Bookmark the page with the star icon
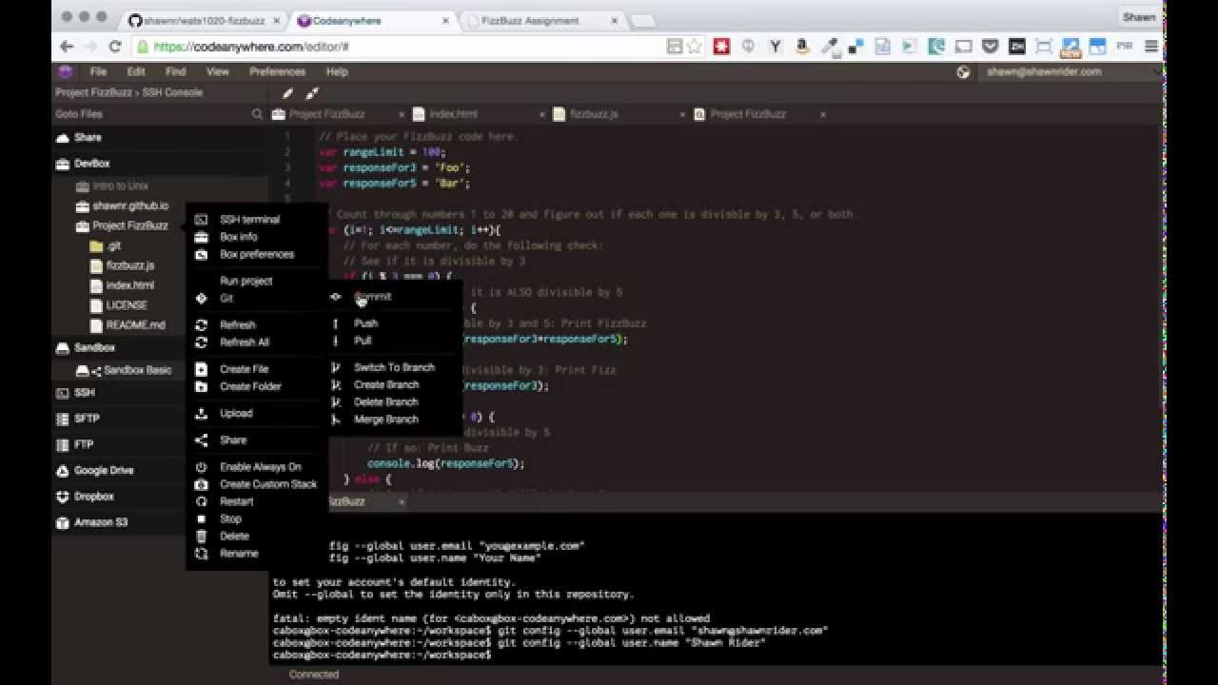1218x685 pixels. (695, 46)
